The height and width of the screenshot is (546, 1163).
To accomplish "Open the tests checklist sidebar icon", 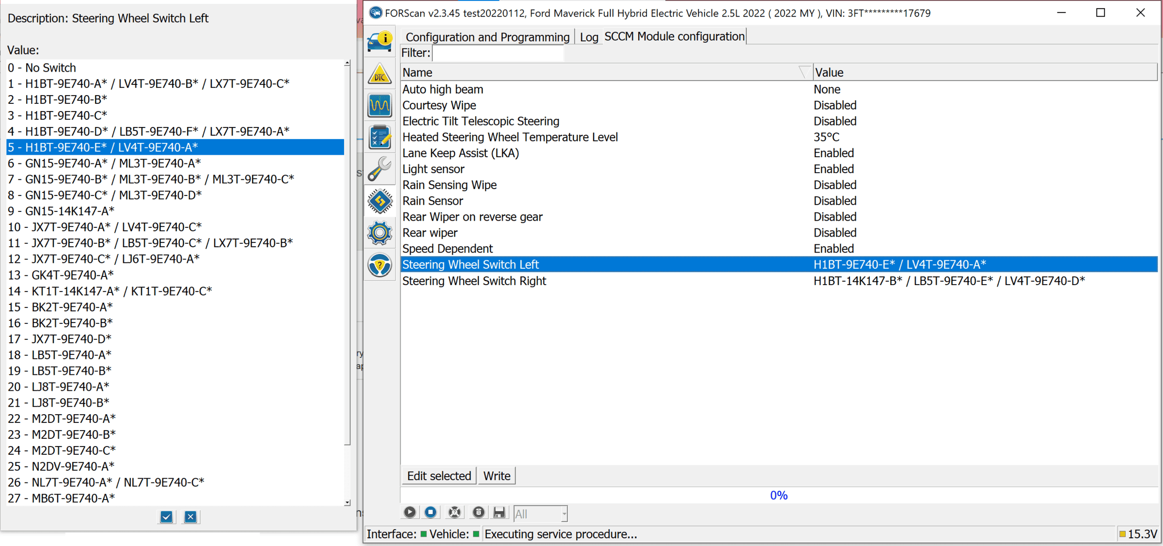I will 380,137.
